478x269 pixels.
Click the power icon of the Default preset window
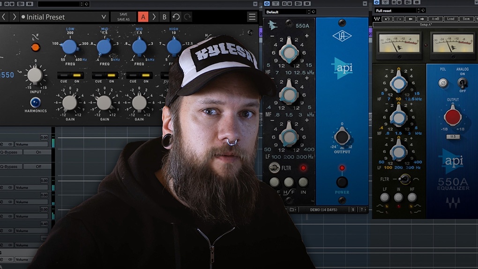coord(267,3)
